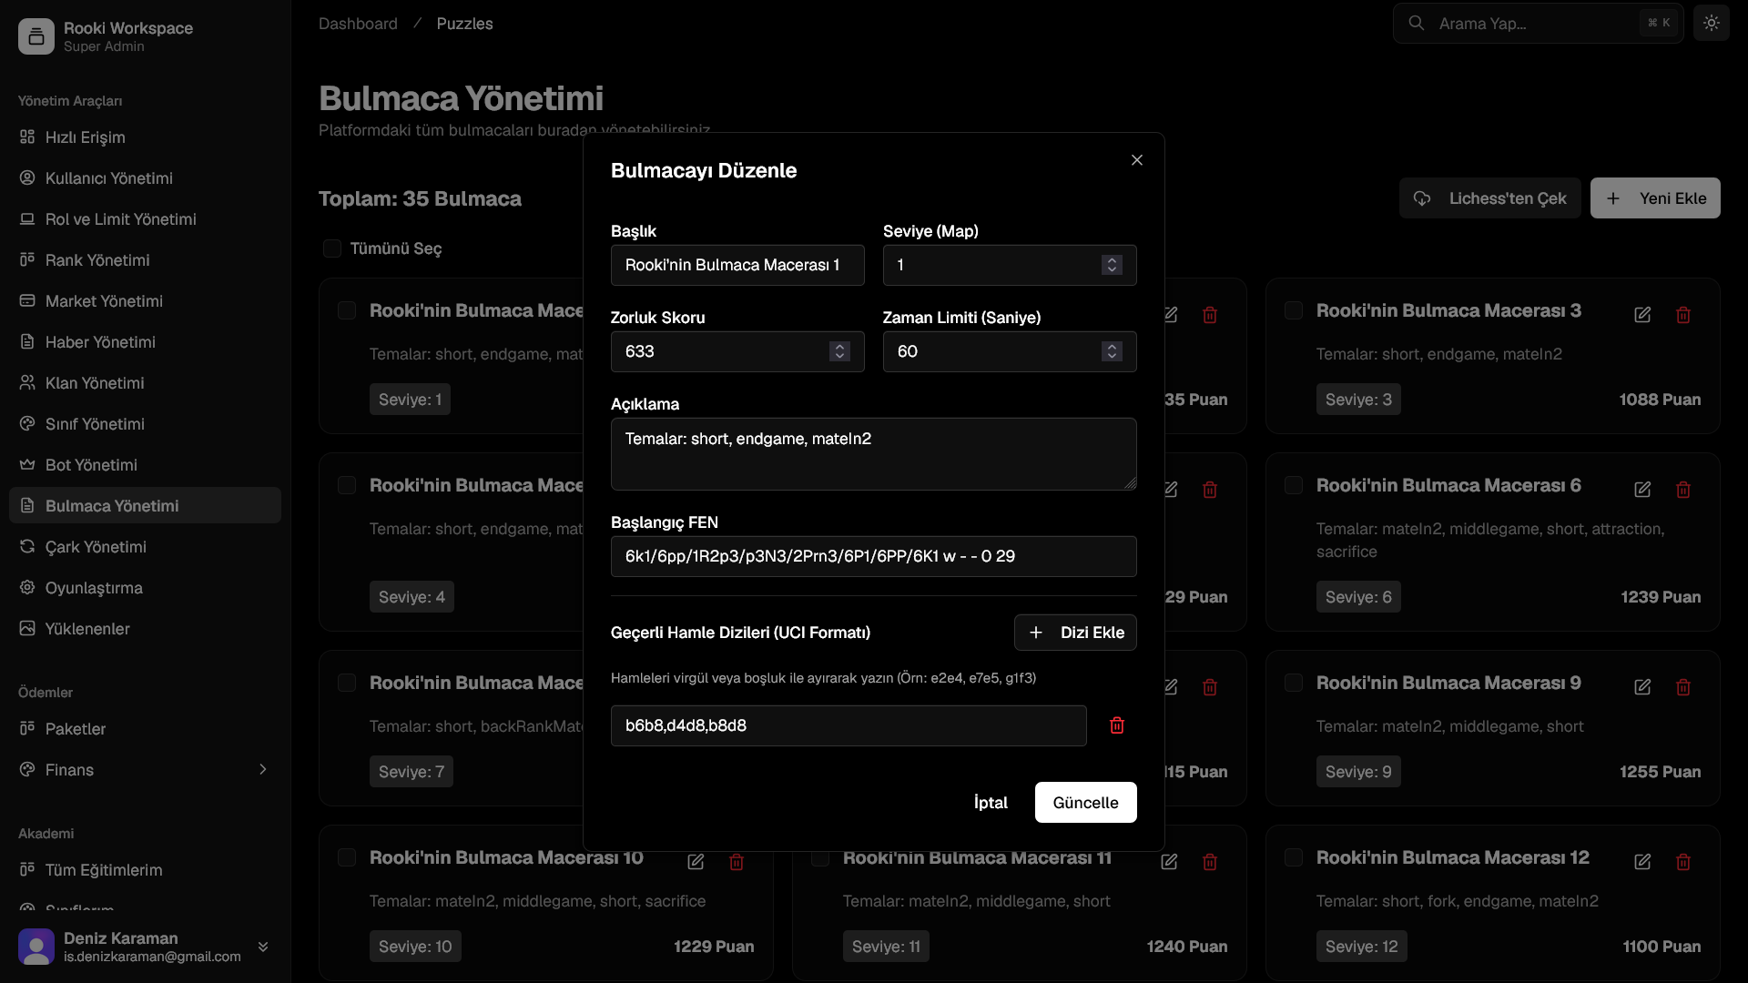The width and height of the screenshot is (1748, 983).
Task: Open Yüklenenler in sidebar
Action: 146,629
